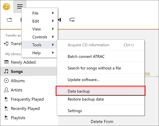Choose Batch convert ATRAC
159x126 pixels.
pos(86,57)
